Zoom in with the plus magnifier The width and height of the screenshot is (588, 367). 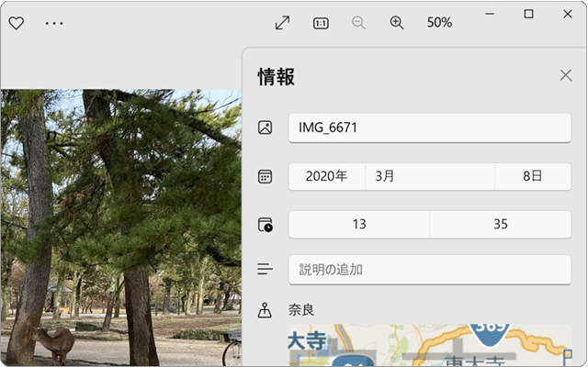(x=397, y=23)
